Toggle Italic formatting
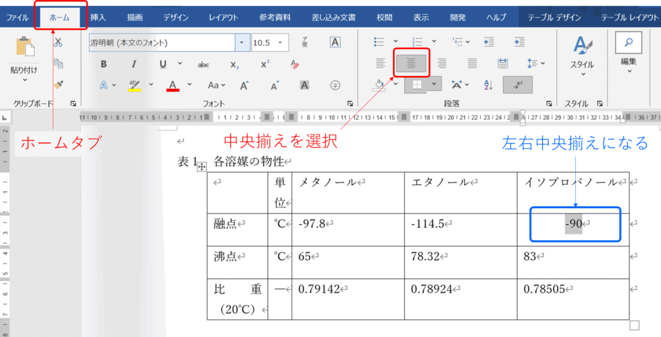 134,64
